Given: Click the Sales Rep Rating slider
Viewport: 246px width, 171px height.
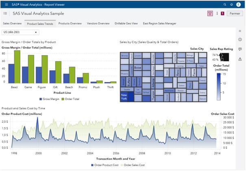Looking at the screenshot, I should pos(224,57).
